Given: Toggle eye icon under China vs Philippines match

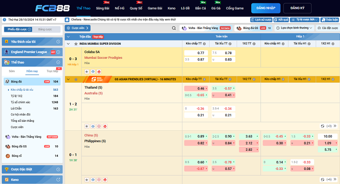Looking at the screenshot, I should pos(93,180).
